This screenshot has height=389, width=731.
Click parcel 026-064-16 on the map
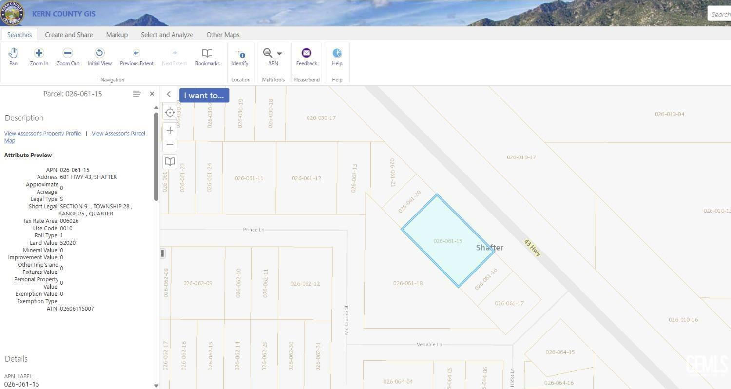click(559, 383)
